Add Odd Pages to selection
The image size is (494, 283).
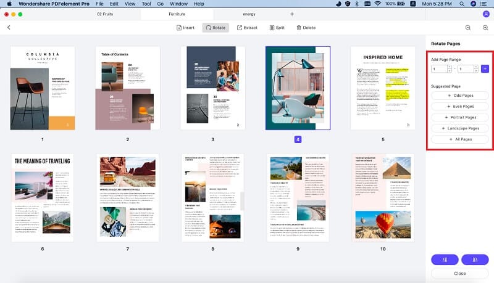pos(460,96)
